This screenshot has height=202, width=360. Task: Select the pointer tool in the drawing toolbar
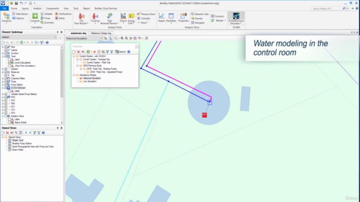[111, 39]
